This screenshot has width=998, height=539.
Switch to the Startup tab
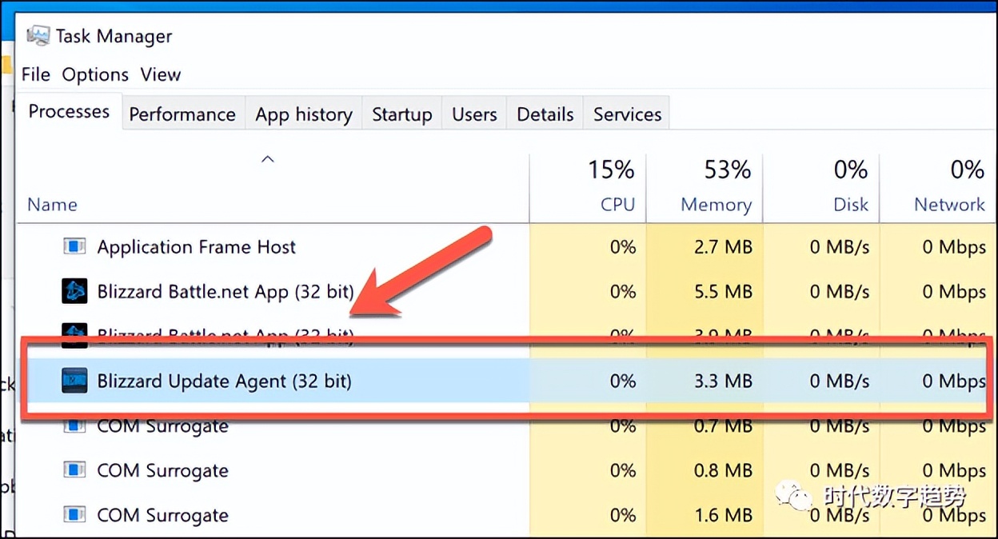pyautogui.click(x=402, y=114)
